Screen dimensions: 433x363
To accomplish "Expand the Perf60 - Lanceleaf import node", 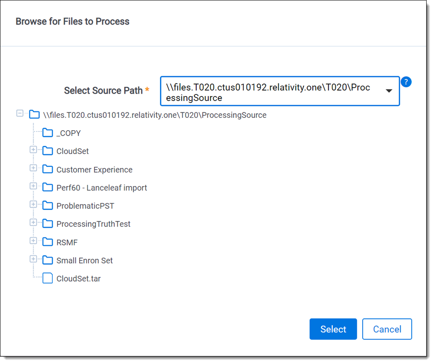I will coord(33,186).
